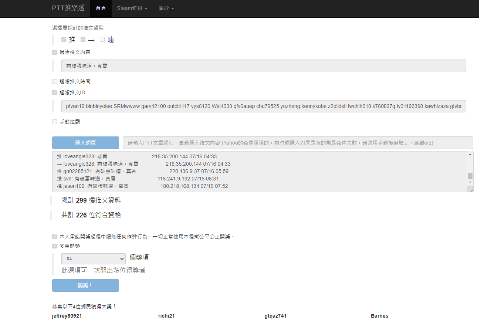
Task: Click the 開獎！ draw button
Action: pyautogui.click(x=85, y=285)
